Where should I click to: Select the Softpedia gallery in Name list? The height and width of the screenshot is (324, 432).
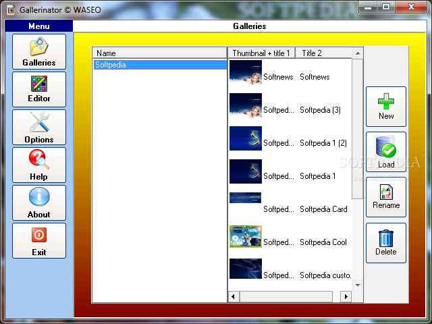click(x=160, y=65)
